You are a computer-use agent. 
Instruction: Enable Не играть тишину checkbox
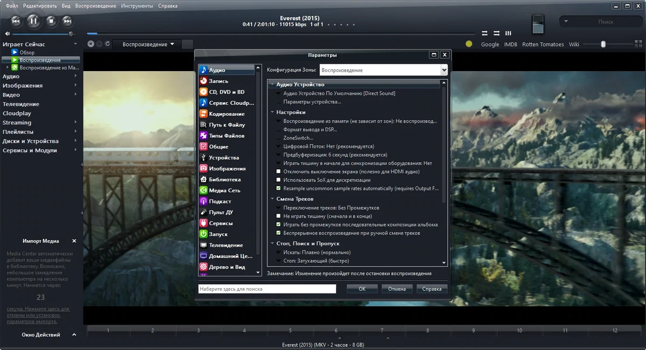tap(278, 216)
